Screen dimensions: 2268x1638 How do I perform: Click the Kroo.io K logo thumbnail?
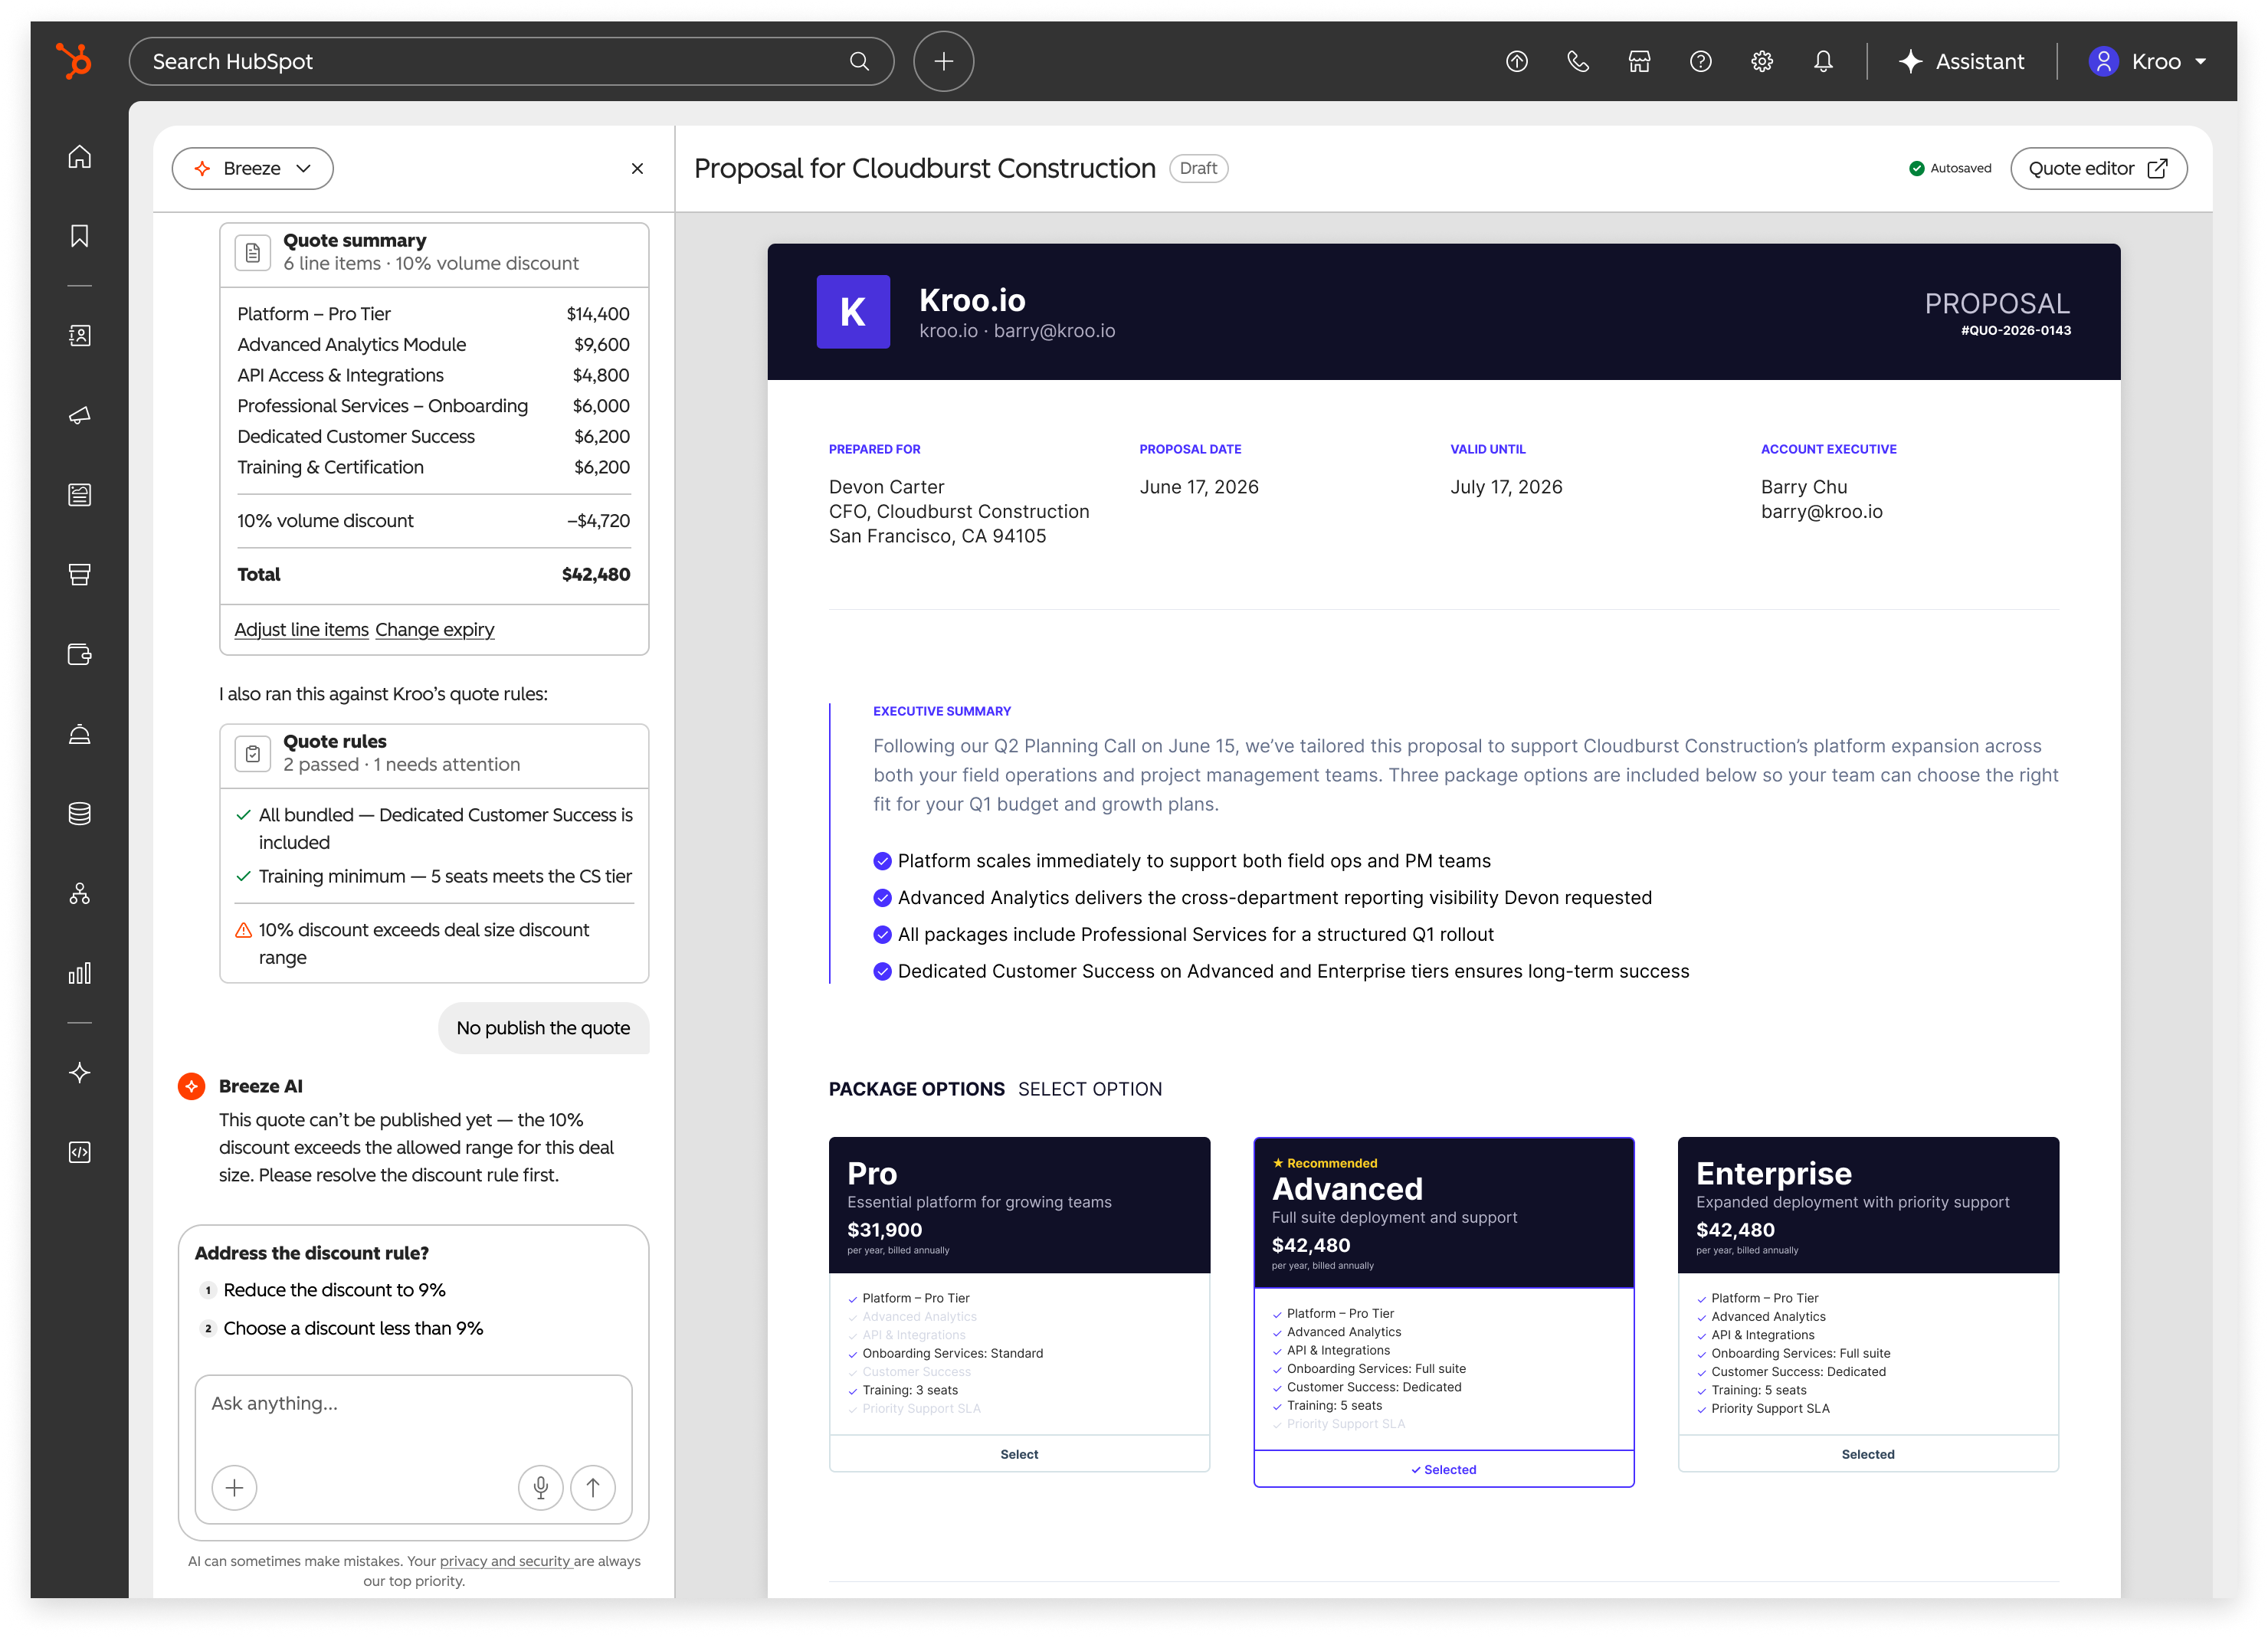click(853, 312)
